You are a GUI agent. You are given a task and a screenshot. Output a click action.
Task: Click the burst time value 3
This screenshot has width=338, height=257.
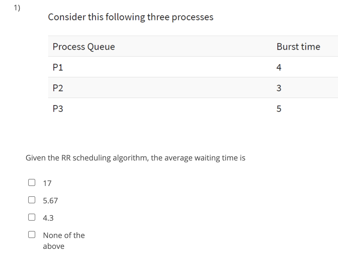pos(279,88)
